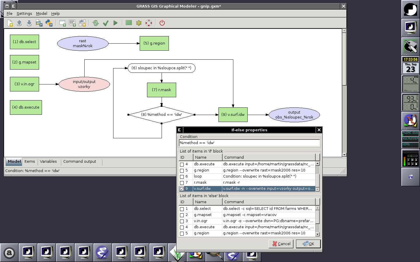Create a new model with toolbar icon
The width and height of the screenshot is (420, 262).
point(10,23)
